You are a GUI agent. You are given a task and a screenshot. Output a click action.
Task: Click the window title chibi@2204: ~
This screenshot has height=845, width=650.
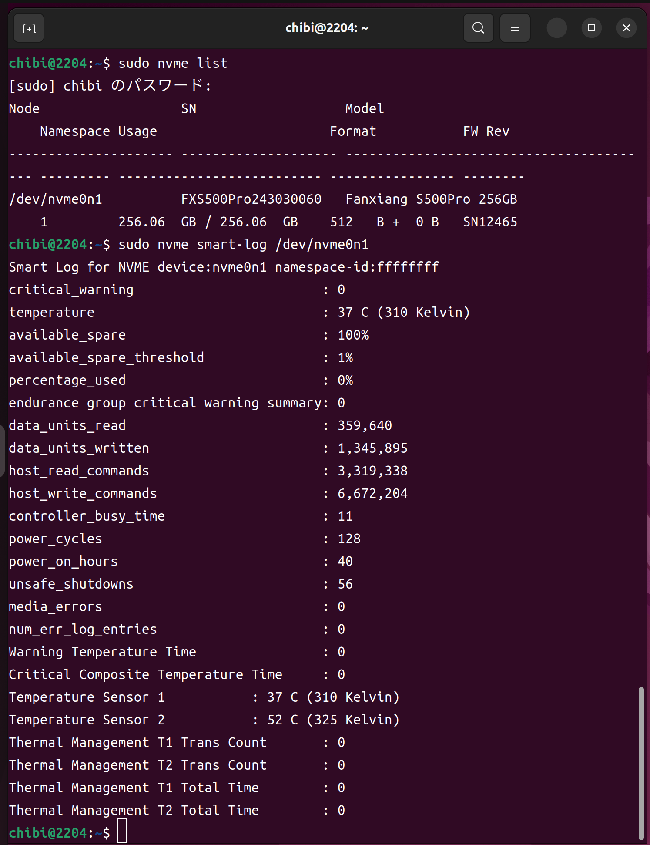point(326,28)
